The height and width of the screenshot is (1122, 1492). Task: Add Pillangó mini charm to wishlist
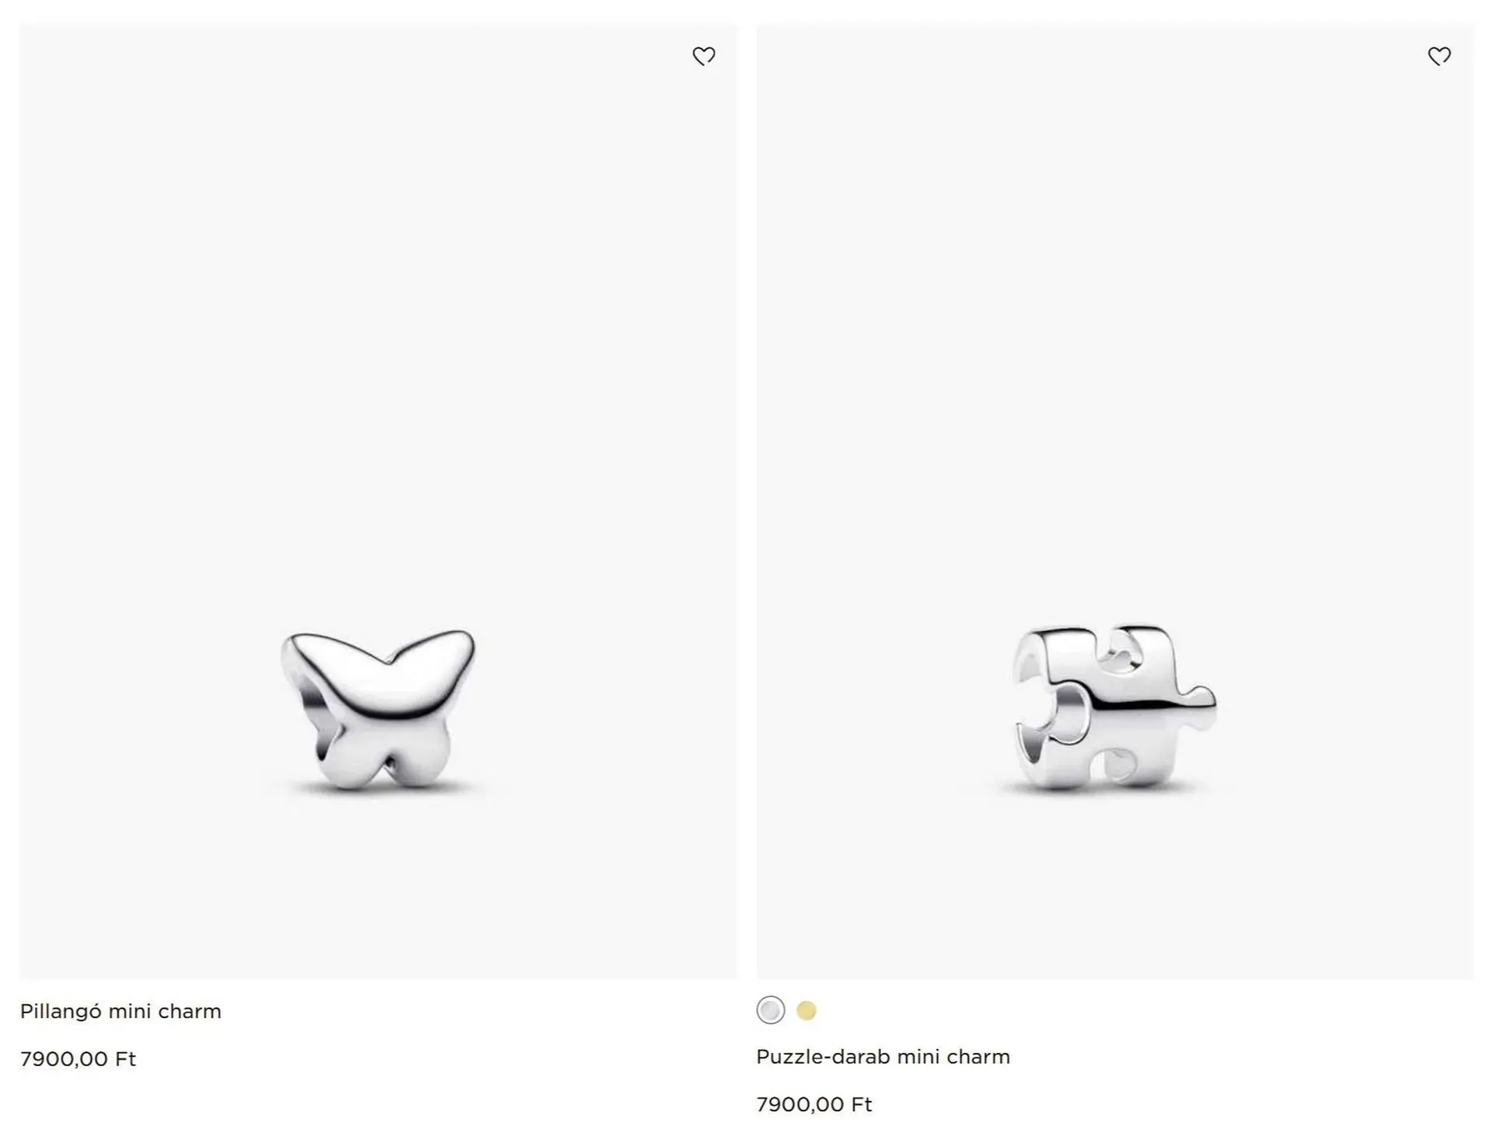(703, 56)
